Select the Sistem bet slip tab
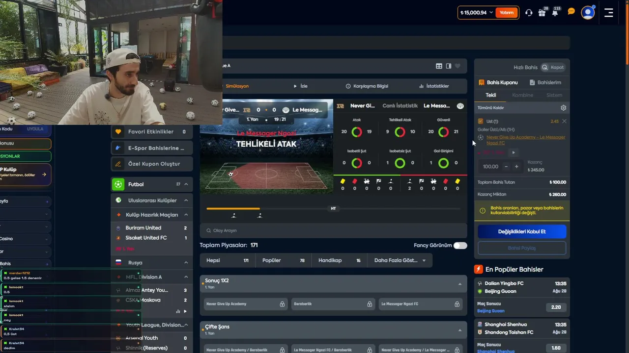 [x=554, y=95]
